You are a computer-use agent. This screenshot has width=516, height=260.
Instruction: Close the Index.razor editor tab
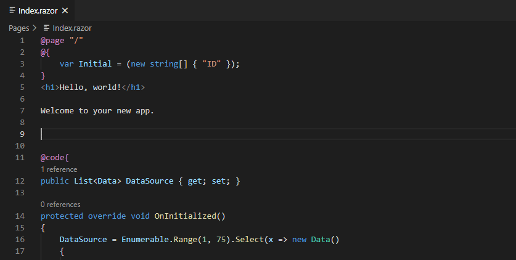click(x=65, y=10)
